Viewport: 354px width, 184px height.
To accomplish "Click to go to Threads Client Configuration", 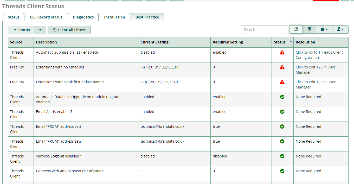I will [x=319, y=55].
